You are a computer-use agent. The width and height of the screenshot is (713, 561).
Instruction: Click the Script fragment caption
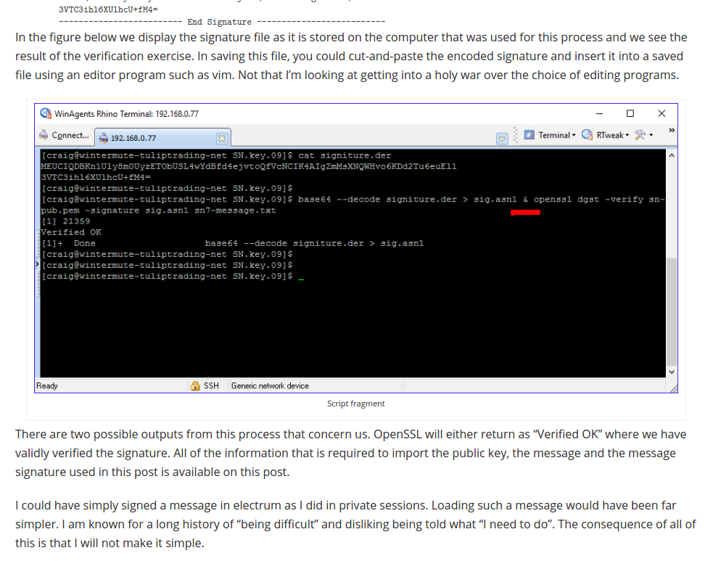(355, 404)
